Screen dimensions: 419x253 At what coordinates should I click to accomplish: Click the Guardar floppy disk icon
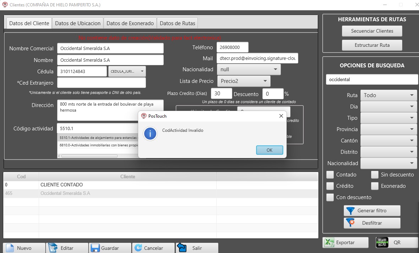click(95, 248)
